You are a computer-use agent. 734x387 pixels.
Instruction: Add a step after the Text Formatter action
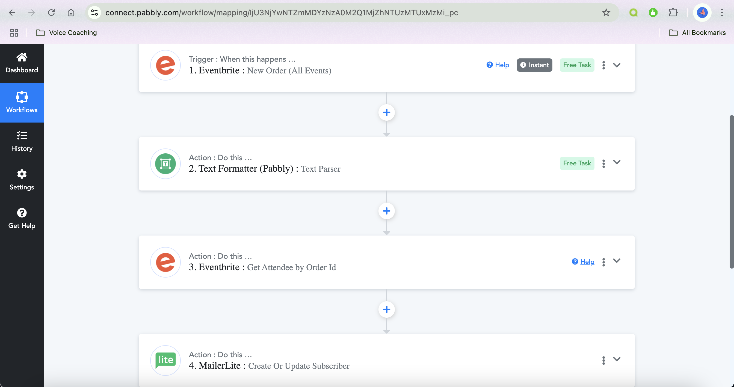386,211
